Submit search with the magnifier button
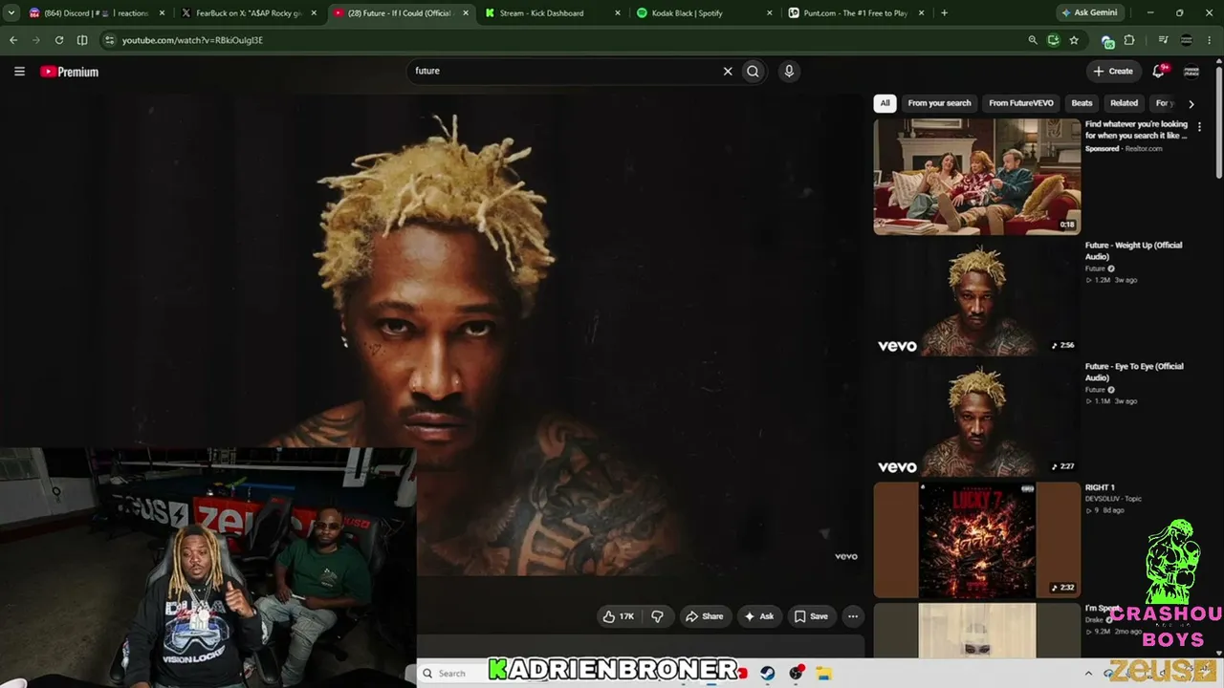1224x688 pixels. 754,71
